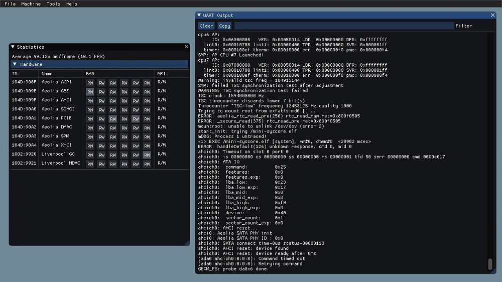Viewport: 502px width, 282px height.
Task: Click the UART Output window resize grip
Action: click(493, 271)
